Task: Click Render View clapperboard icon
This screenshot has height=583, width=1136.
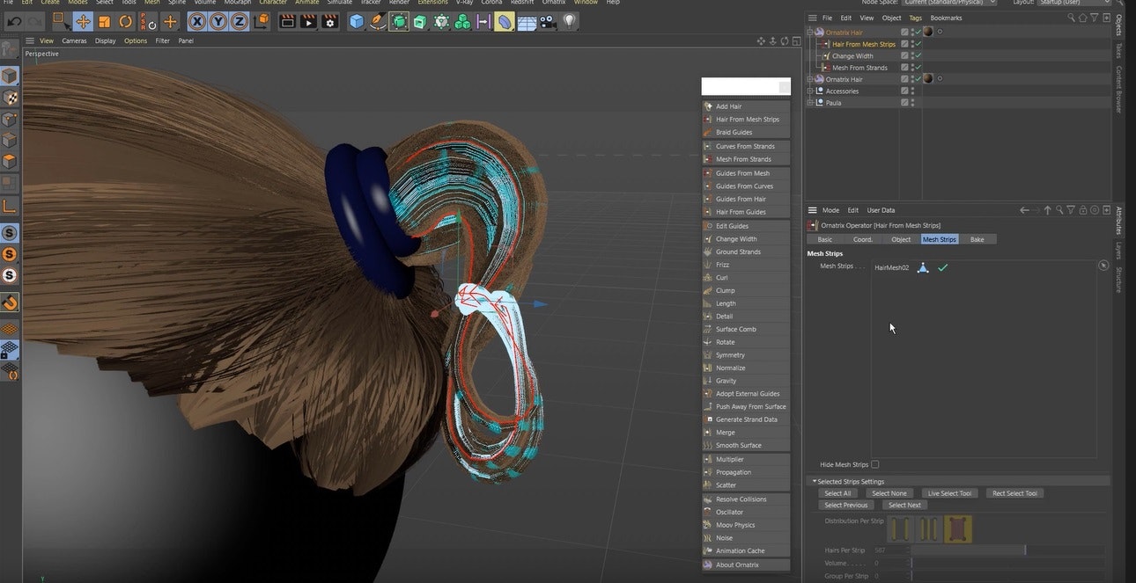Action: [287, 21]
